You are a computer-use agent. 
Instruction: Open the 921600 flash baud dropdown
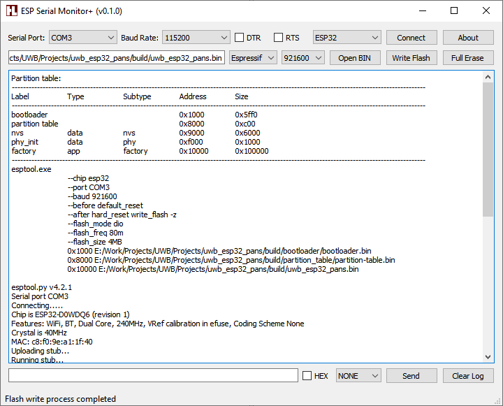coord(303,58)
